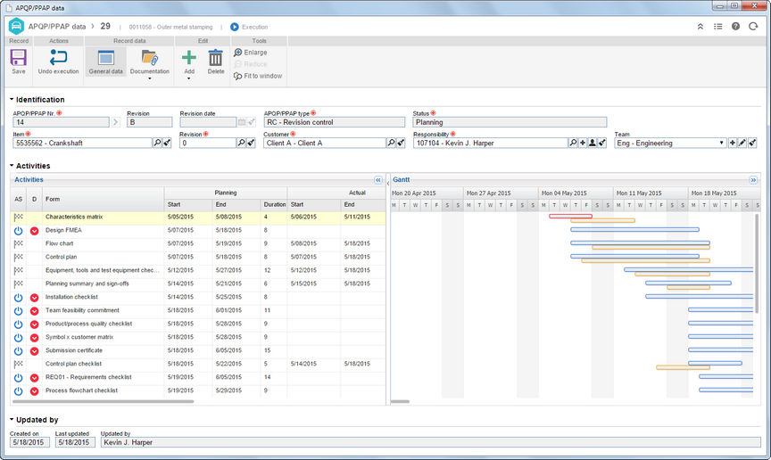
Task: Click the Enlarge tool
Action: pyautogui.click(x=251, y=52)
